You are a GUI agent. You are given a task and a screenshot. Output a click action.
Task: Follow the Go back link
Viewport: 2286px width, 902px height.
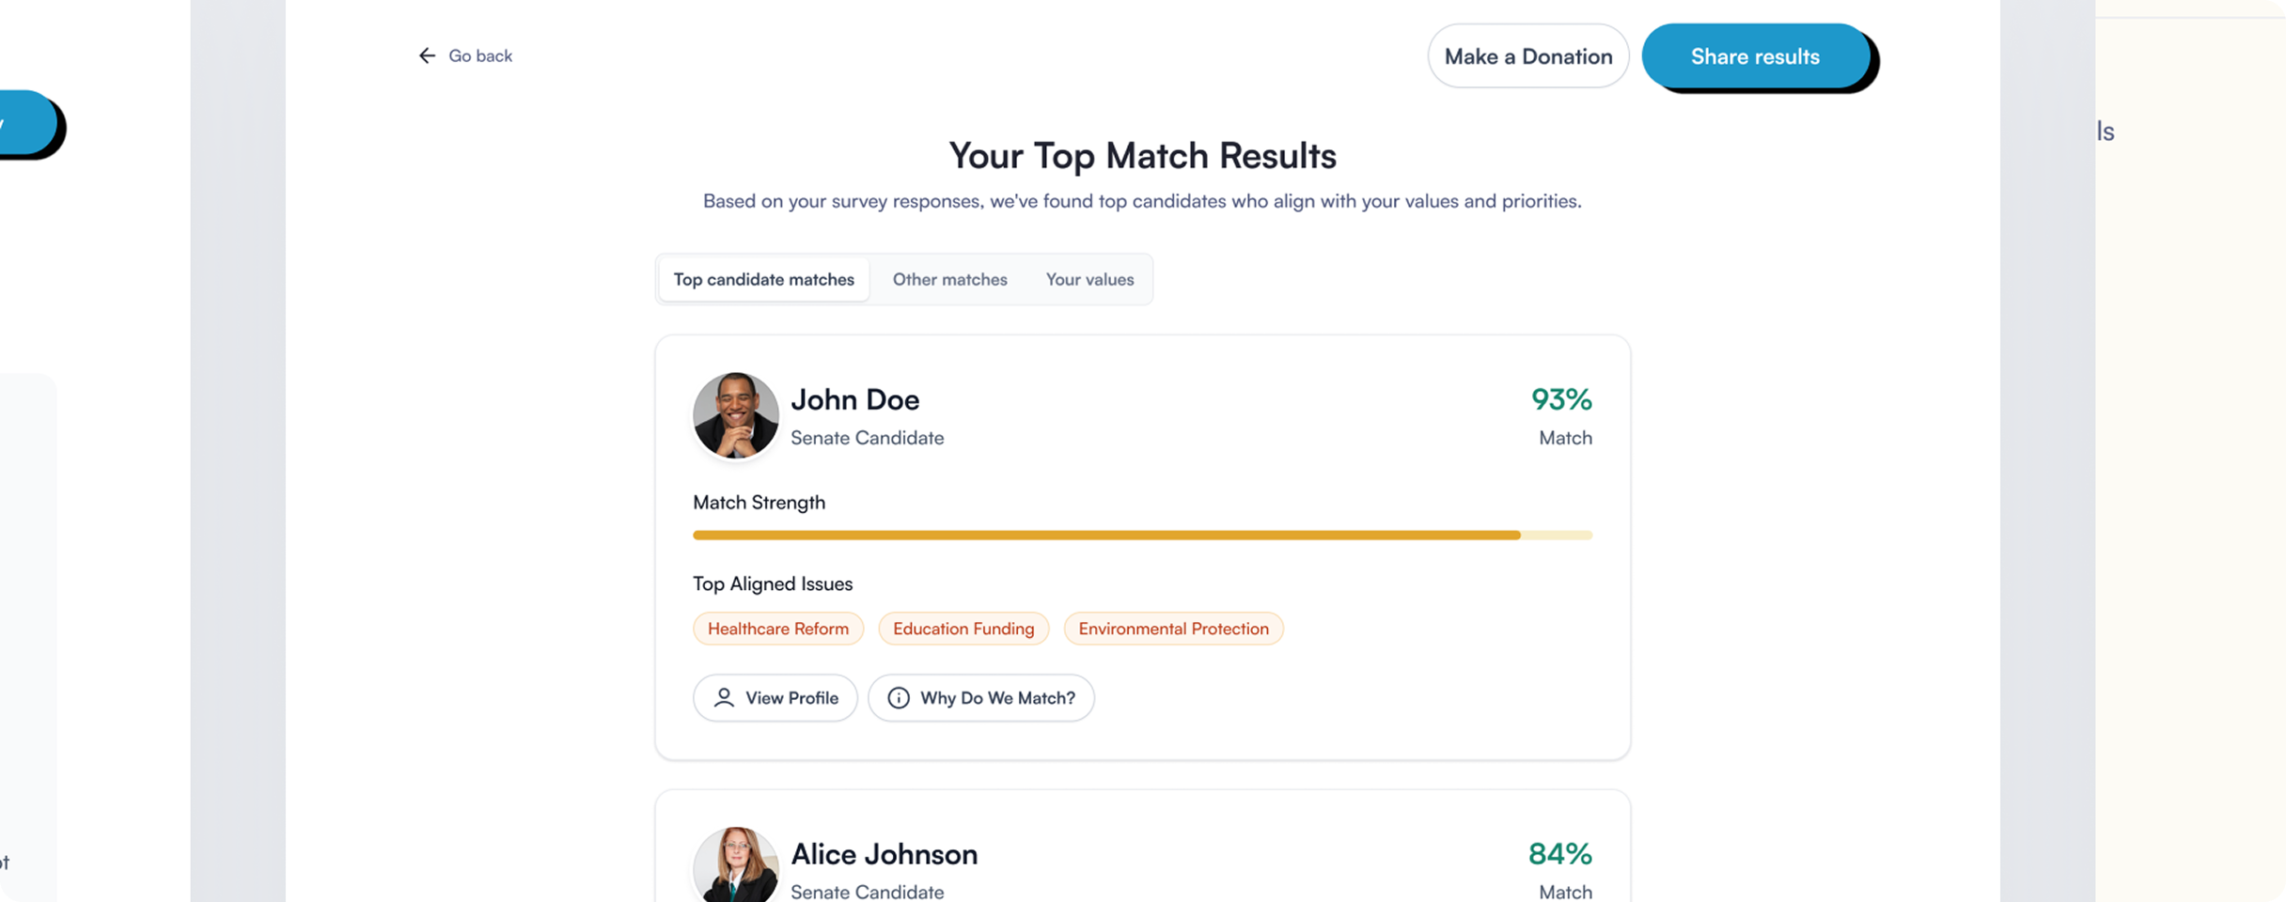480,56
